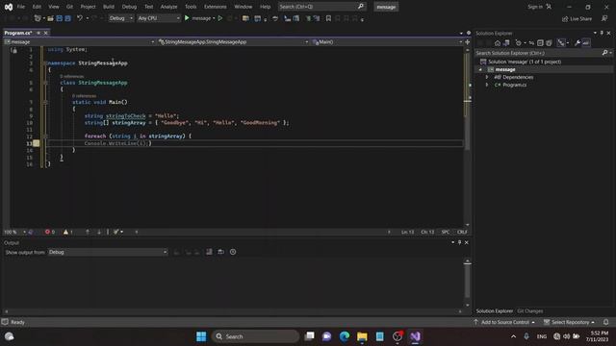Click the clock icon in Output toolbar

[x=233, y=252]
